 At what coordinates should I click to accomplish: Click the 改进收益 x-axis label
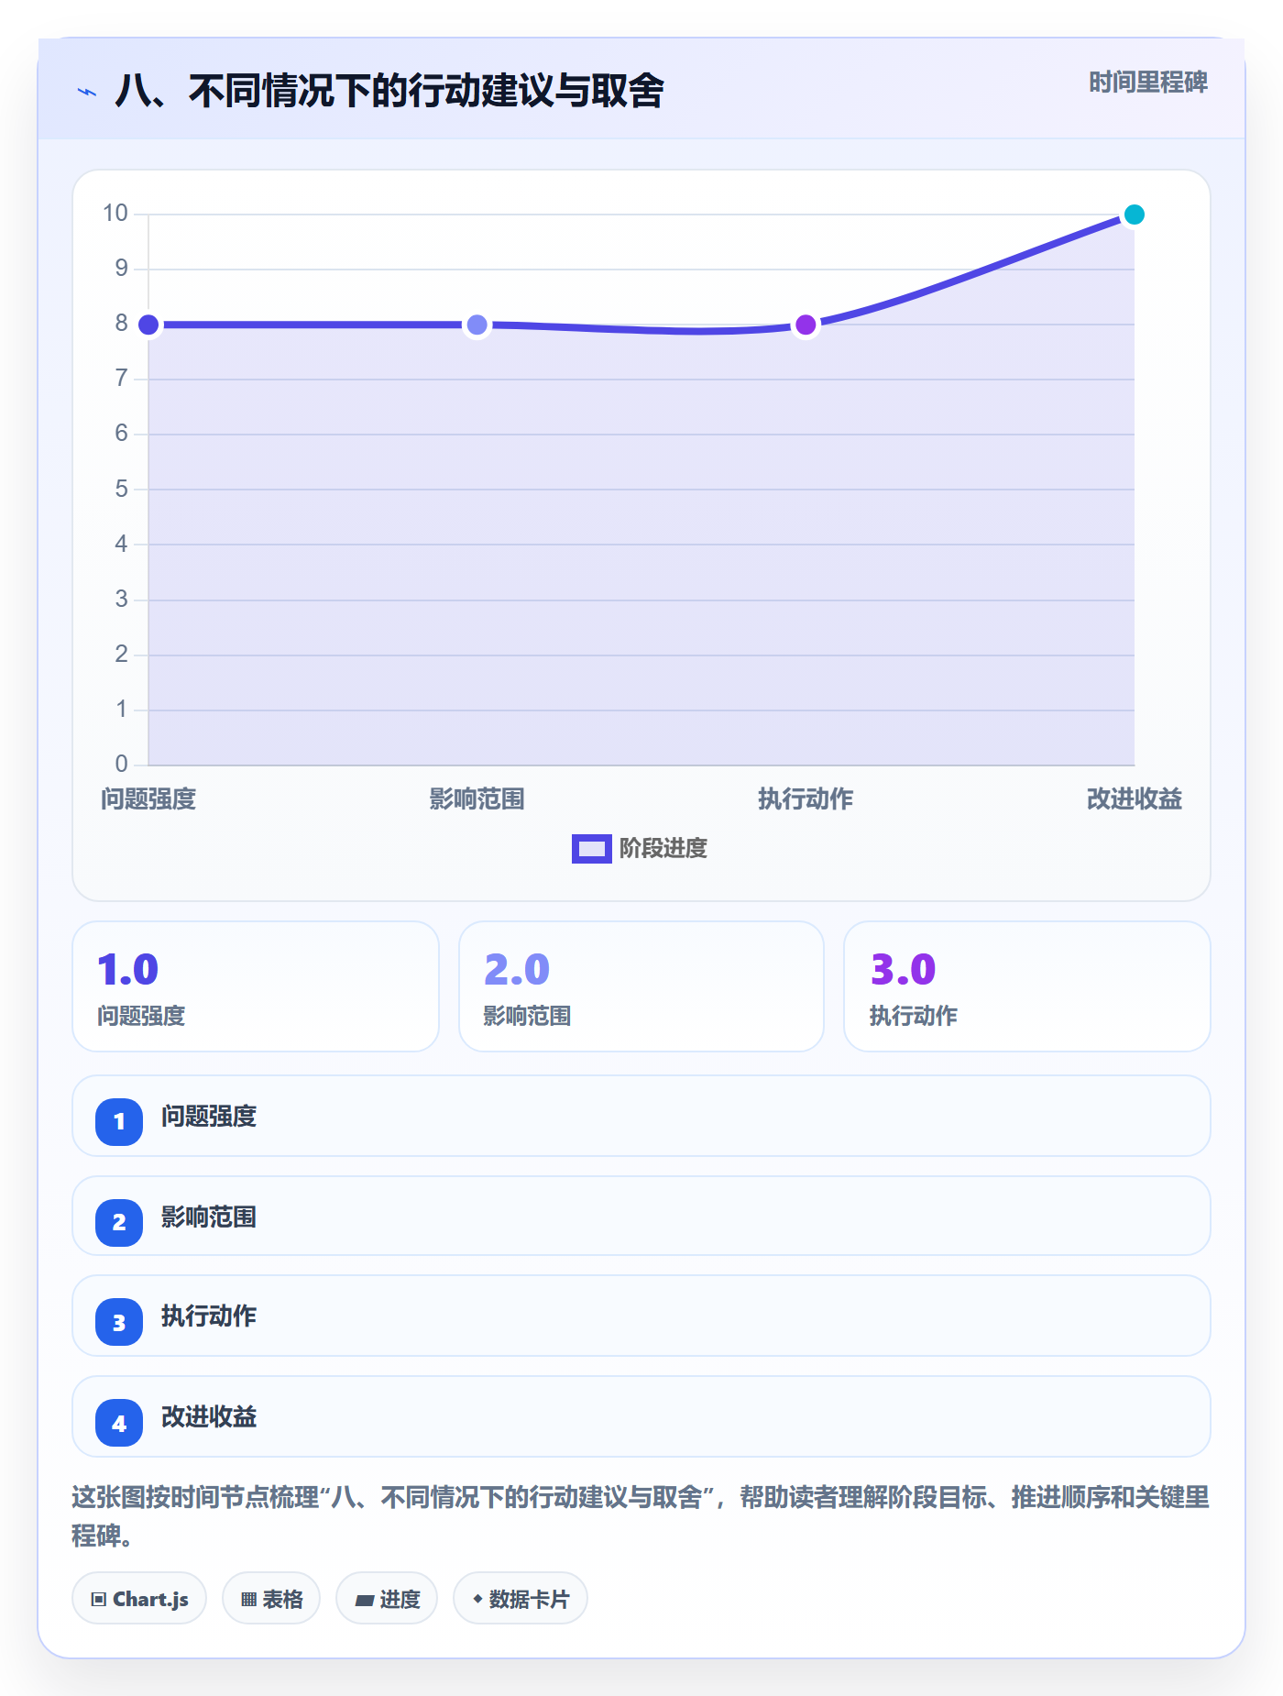point(1134,799)
